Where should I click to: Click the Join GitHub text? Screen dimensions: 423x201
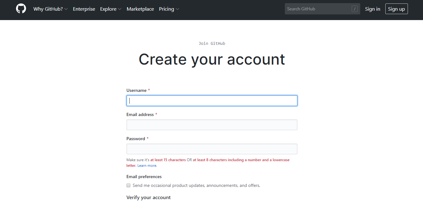212,43
